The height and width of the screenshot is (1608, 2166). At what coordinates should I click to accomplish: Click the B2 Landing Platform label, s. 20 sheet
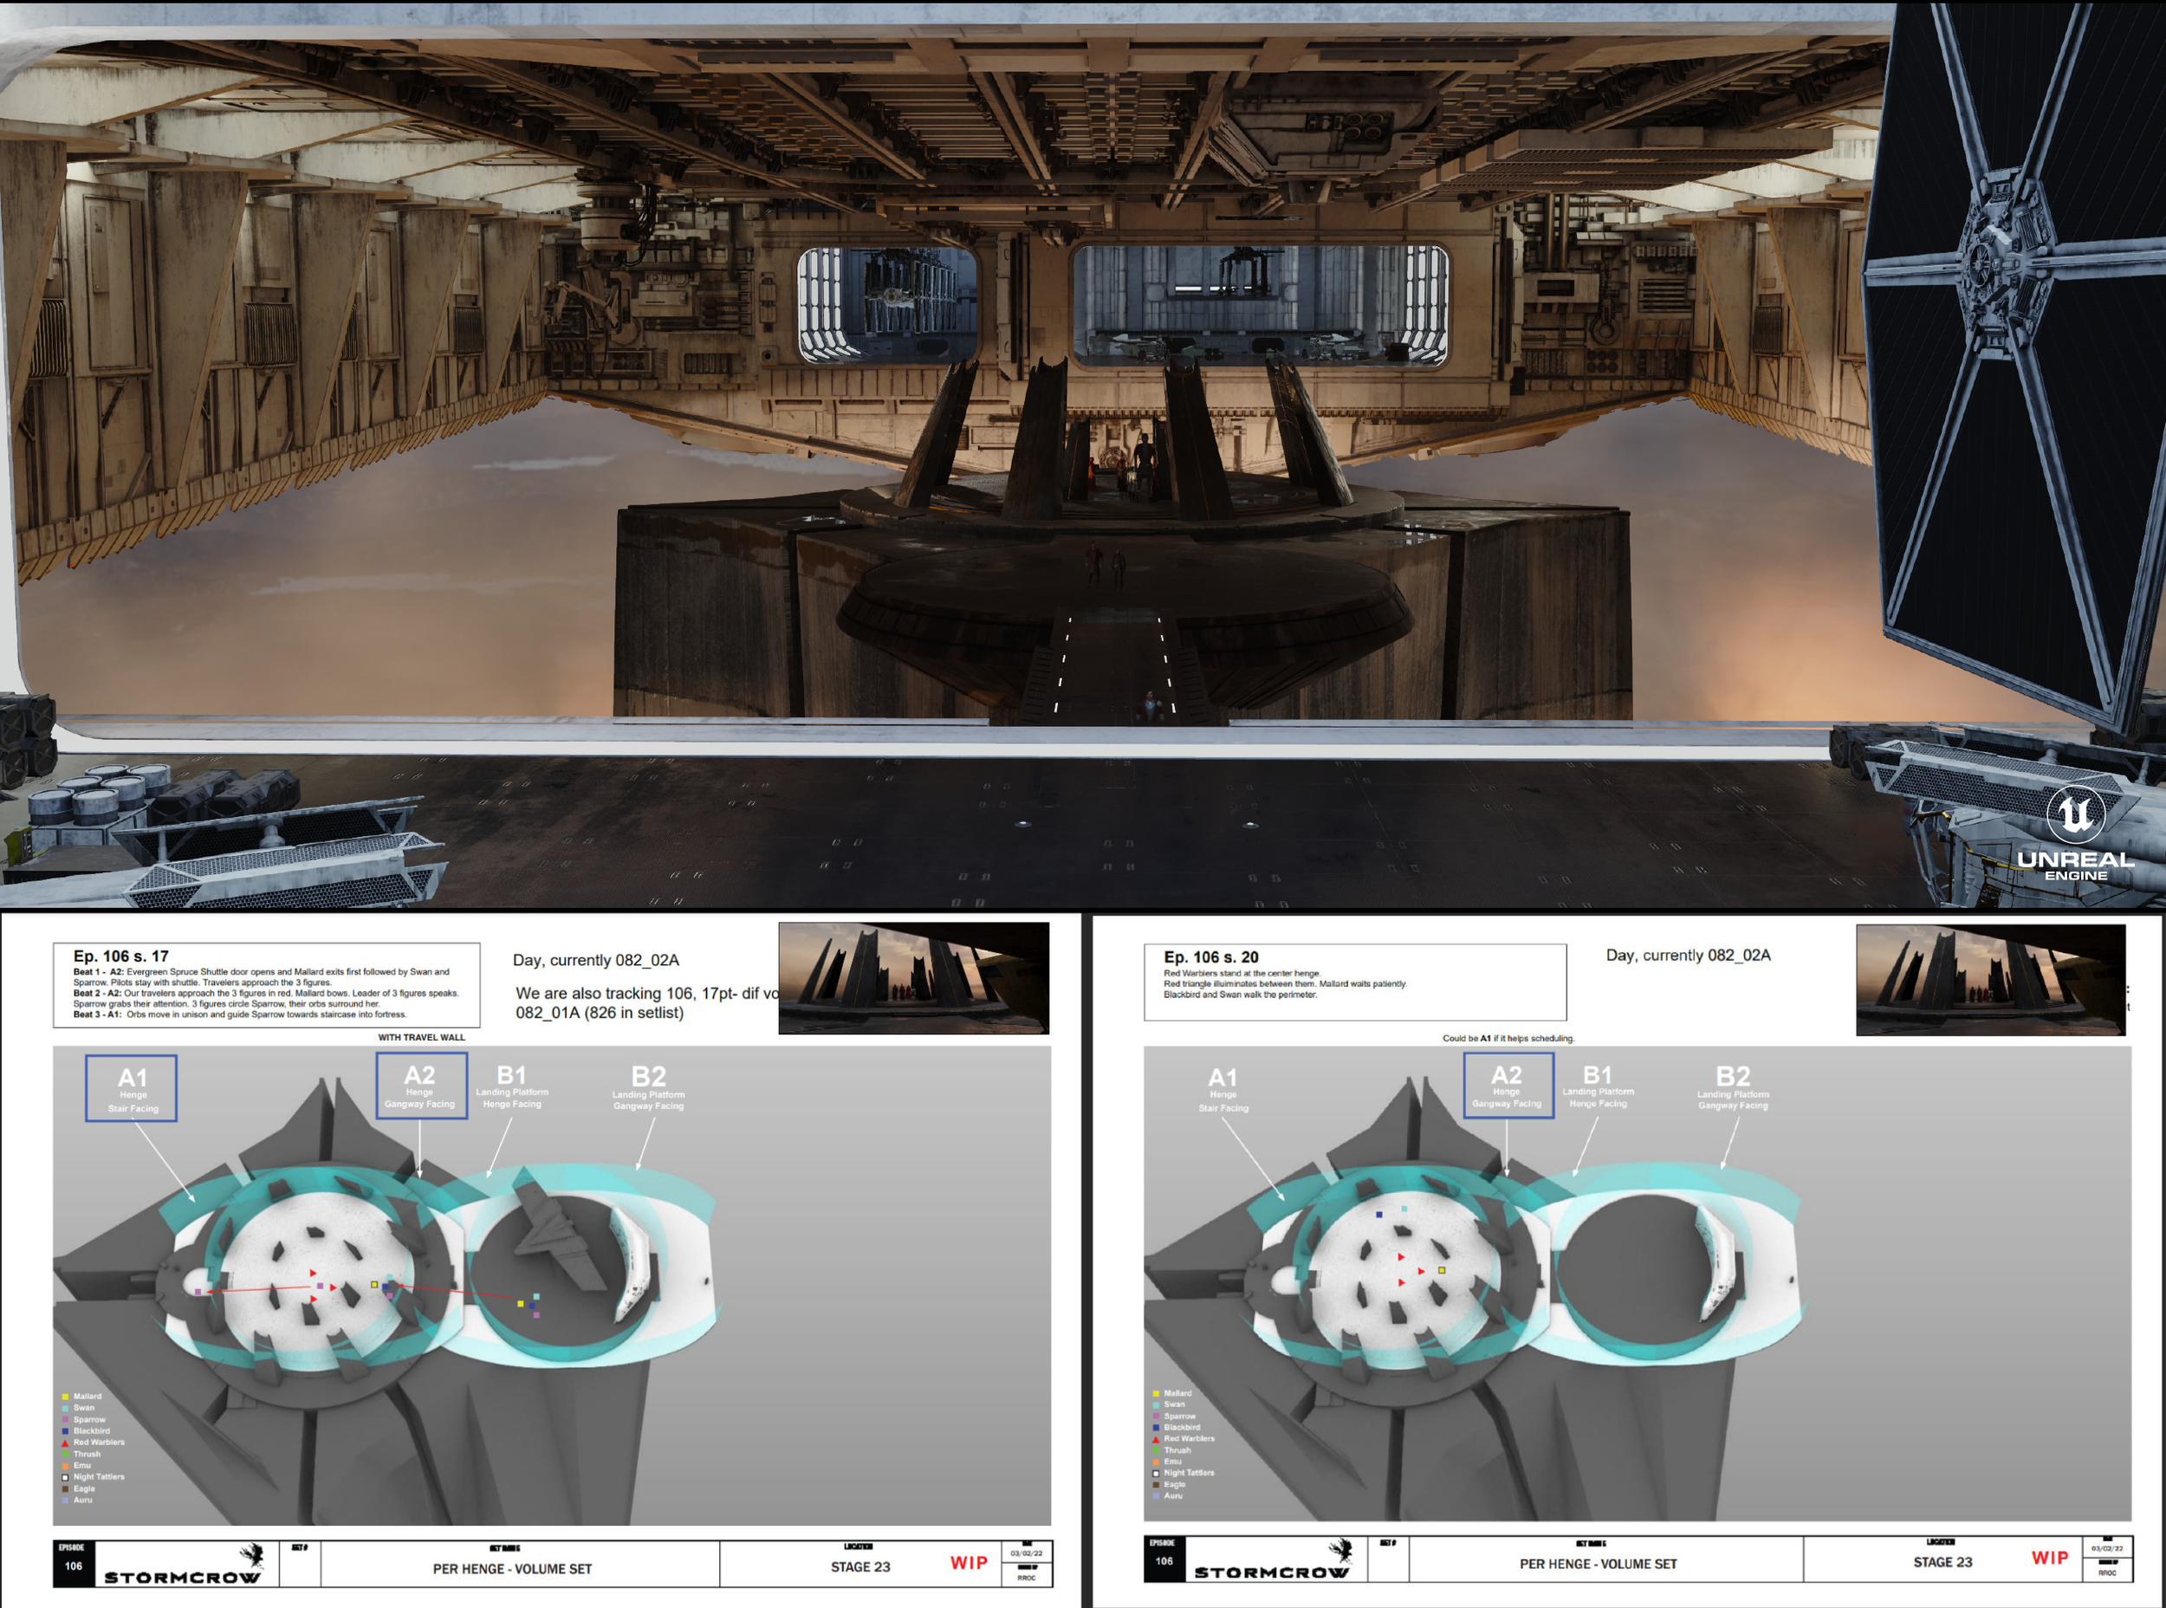pos(1733,1088)
